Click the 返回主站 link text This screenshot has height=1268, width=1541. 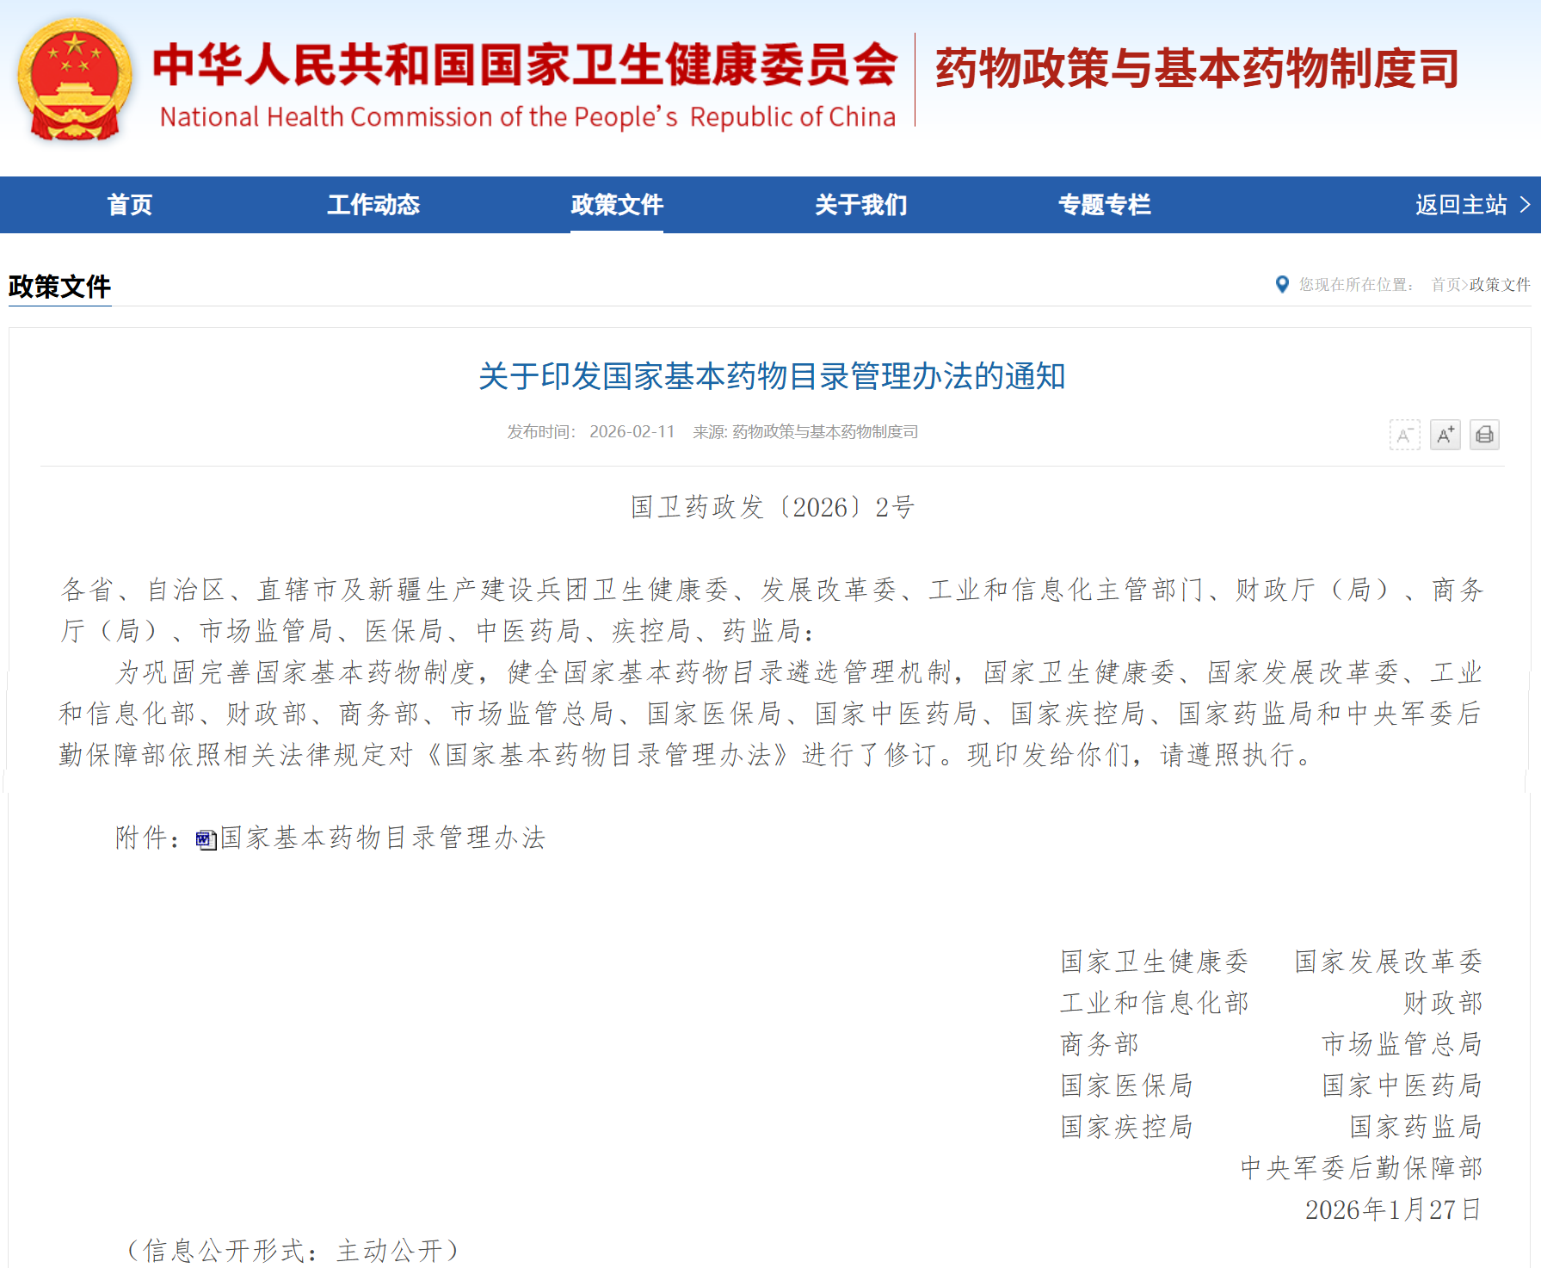pos(1461,205)
